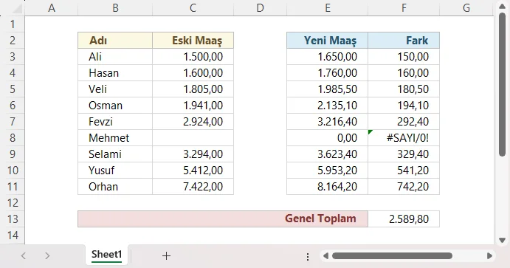The width and height of the screenshot is (510, 268).
Task: Select the '#SAYI/0!' error cell
Action: [x=404, y=138]
